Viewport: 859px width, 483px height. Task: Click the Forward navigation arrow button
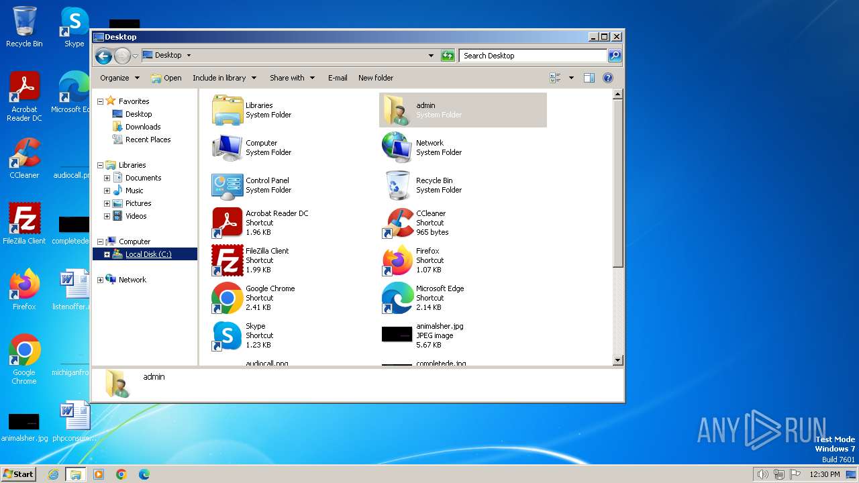pos(122,56)
